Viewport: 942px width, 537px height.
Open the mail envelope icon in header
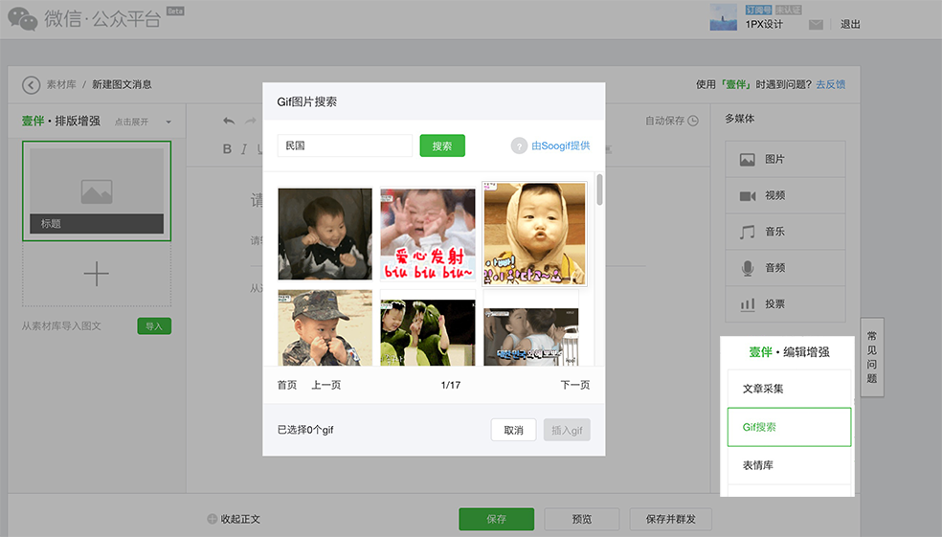[816, 25]
